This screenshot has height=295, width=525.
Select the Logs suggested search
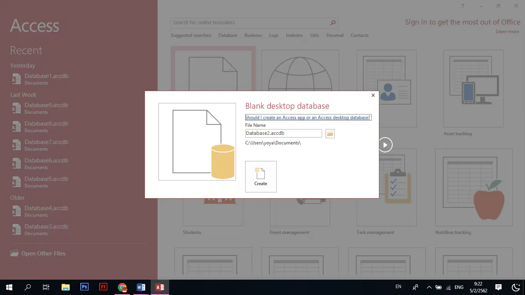tap(274, 35)
